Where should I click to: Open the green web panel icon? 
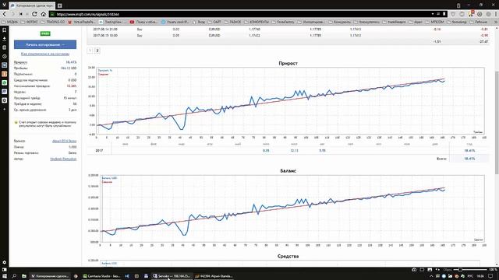click(x=5, y=82)
